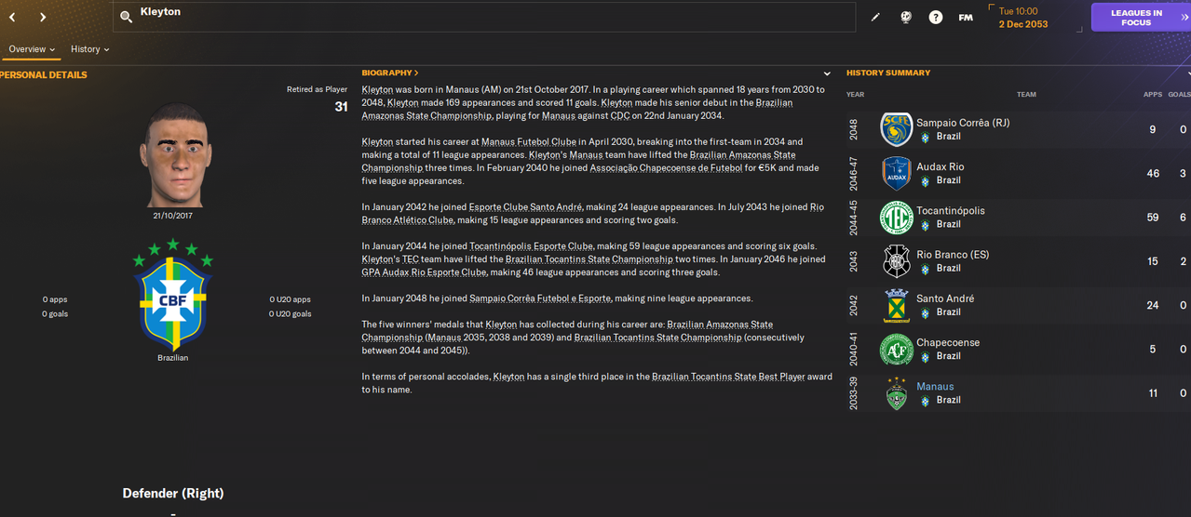Click Tocantinópolis Esporte Clube biography link
This screenshot has width=1191, height=517.
click(531, 246)
